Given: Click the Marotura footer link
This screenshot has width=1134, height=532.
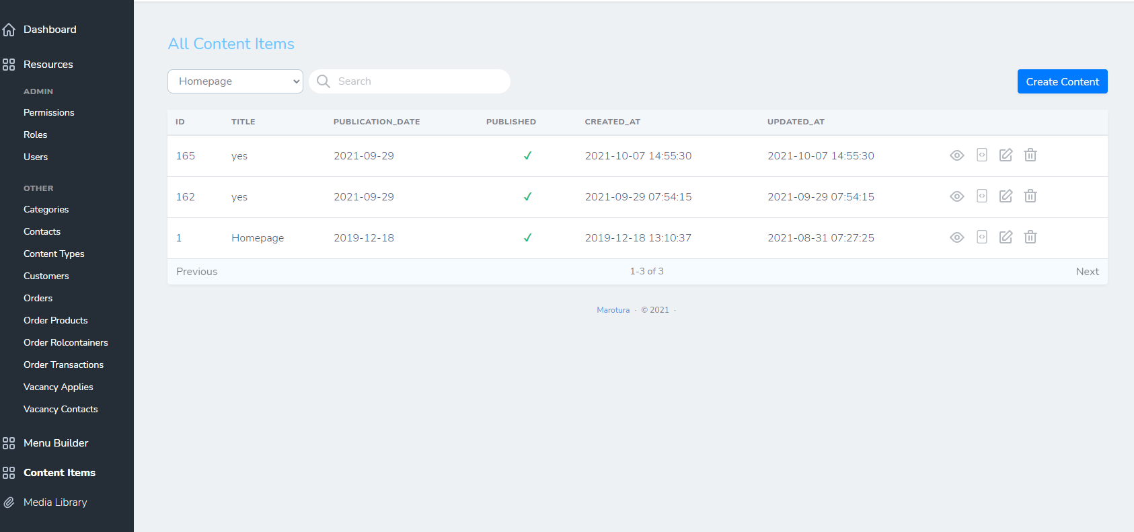Looking at the screenshot, I should click(x=613, y=310).
